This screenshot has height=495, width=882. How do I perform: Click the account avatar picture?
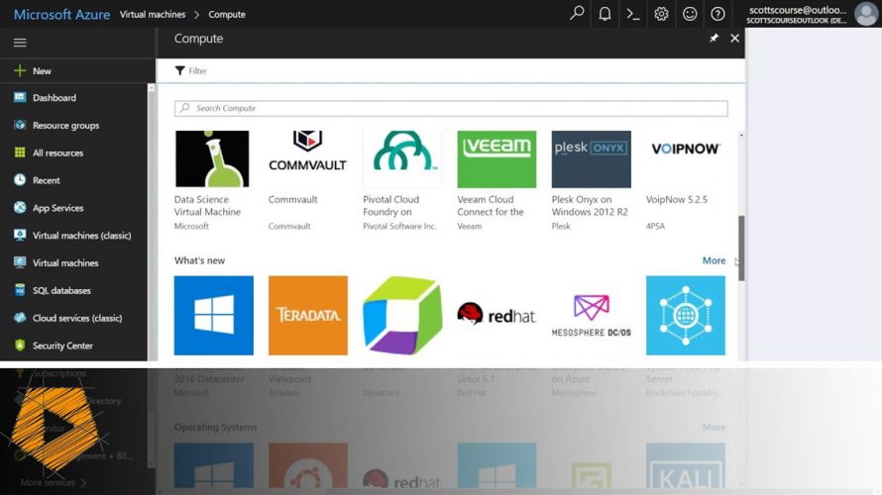865,14
